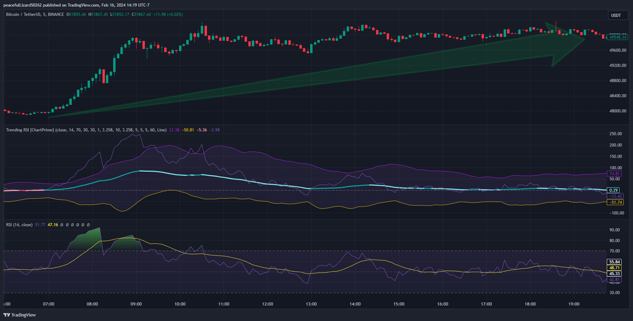
Task: Click the 07:00 time axis label
Action: [x=49, y=304]
